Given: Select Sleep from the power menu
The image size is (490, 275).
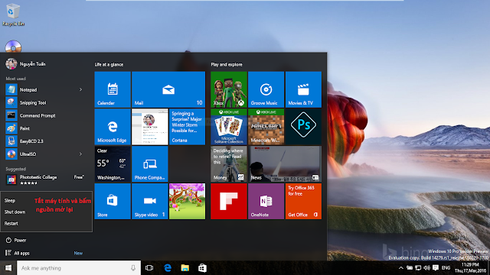Looking at the screenshot, I should pos(10,201).
